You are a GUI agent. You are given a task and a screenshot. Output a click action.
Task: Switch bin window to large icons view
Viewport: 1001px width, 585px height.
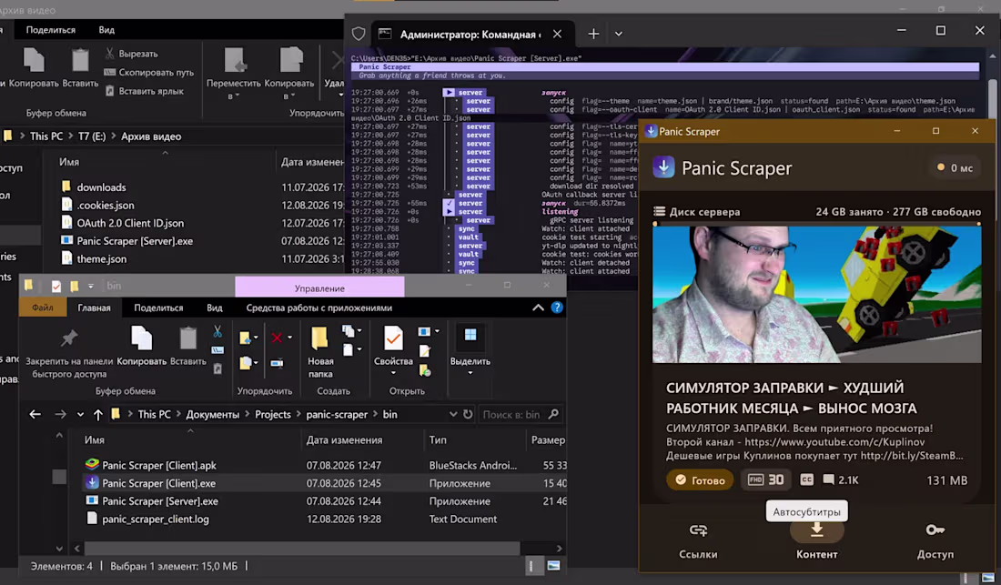553,566
